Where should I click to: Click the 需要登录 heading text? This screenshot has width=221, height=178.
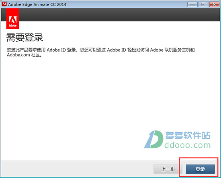pos(25,38)
